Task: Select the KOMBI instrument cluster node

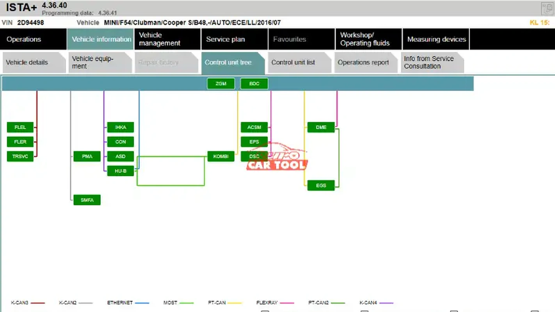Action: coord(221,156)
